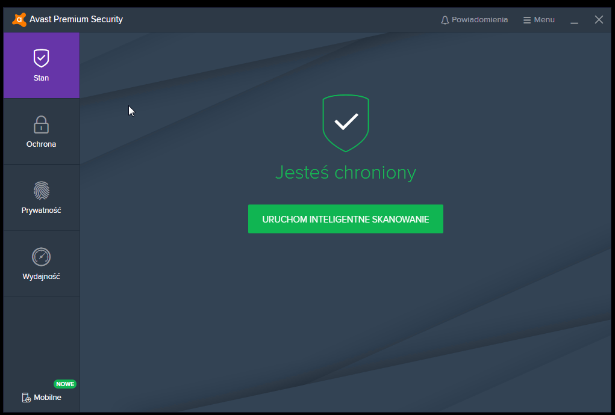
Task: Click the URUCHOM INTELIGENTNE SKANOWANIE button
Action: point(345,218)
